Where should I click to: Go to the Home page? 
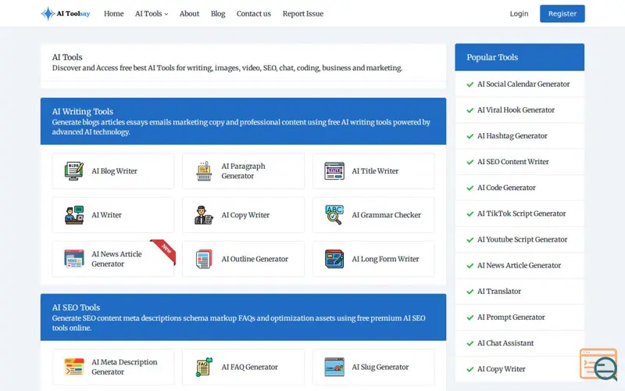coord(113,13)
